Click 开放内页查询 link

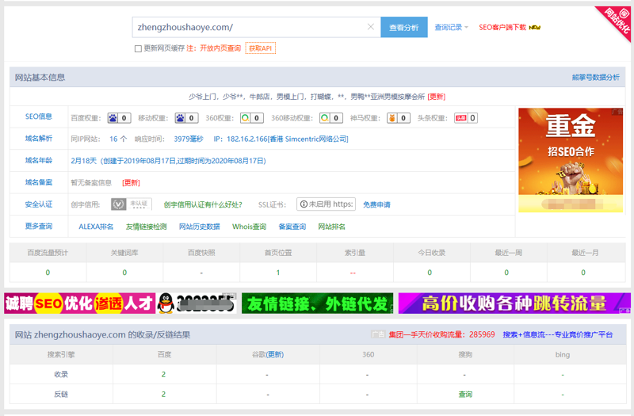click(x=220, y=48)
